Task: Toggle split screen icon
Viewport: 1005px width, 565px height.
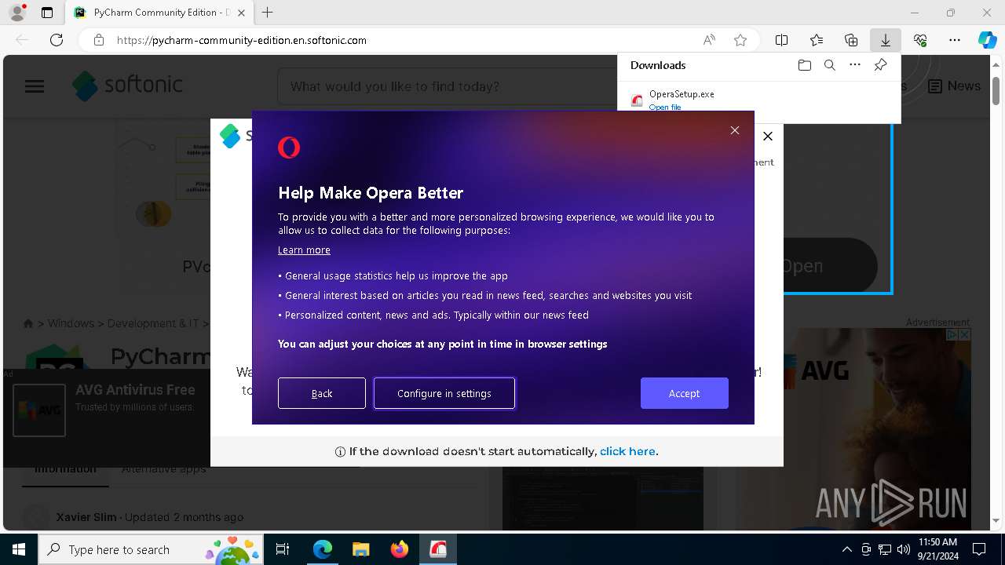Action: [x=781, y=40]
